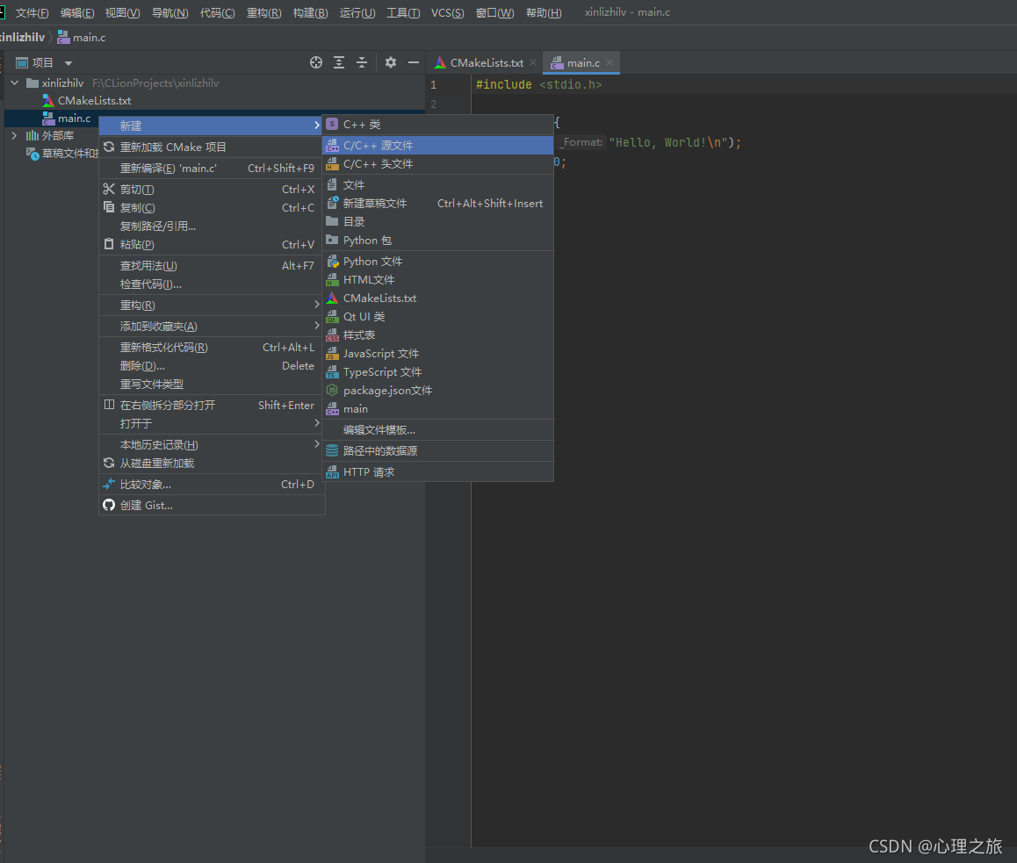This screenshot has width=1017, height=863.
Task: Choose TypeScript 文件 in the submenu
Action: pos(438,372)
